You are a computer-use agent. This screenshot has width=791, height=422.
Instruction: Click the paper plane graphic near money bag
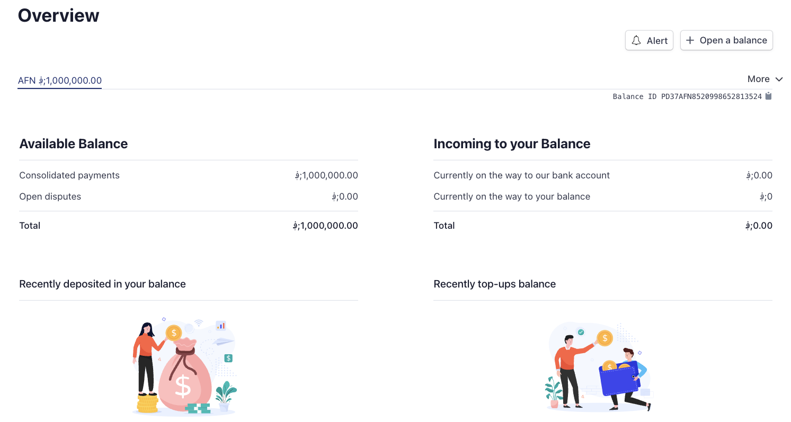tap(223, 342)
